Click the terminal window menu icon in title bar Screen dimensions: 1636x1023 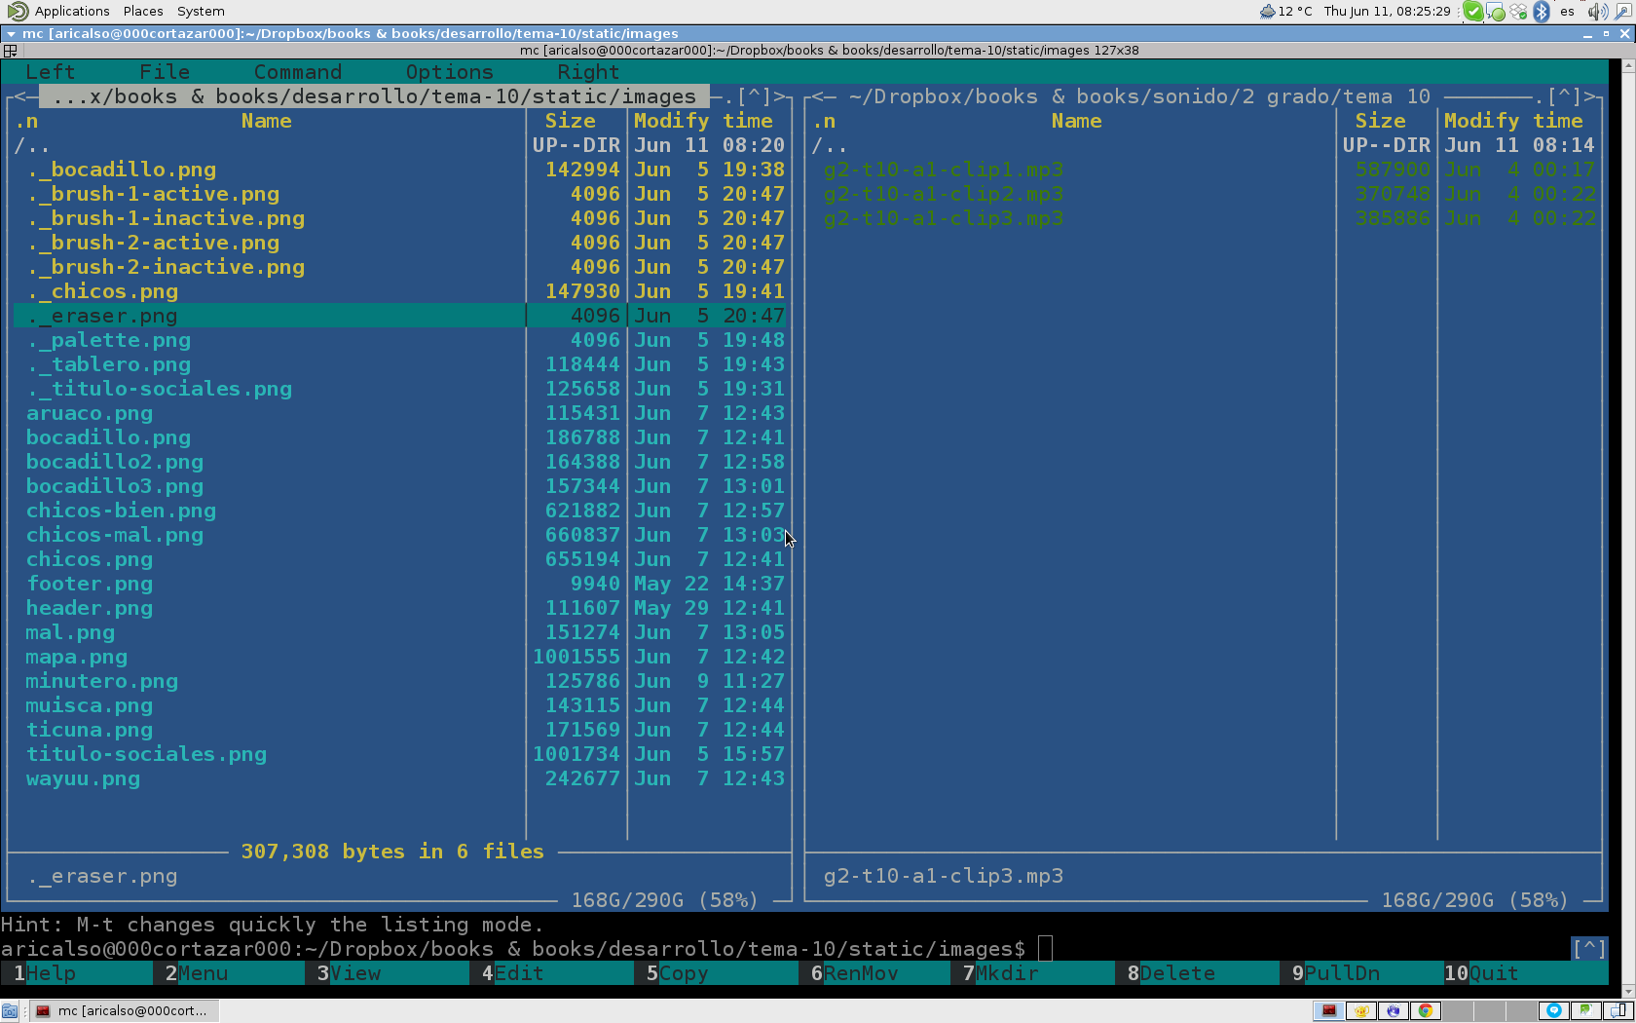[x=11, y=33]
